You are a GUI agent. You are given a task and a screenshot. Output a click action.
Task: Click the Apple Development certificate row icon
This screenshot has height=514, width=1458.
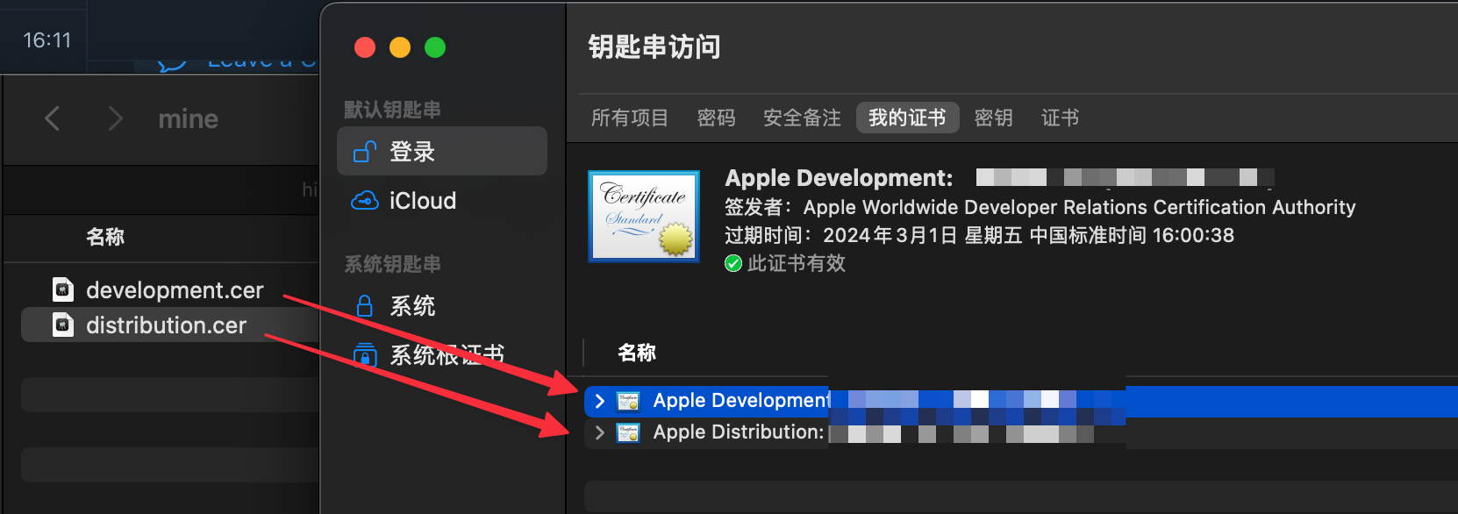click(x=628, y=401)
